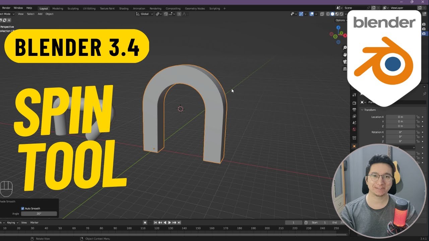This screenshot has width=429, height=241.
Task: Click the Rotation Y value field
Action: (x=401, y=137)
